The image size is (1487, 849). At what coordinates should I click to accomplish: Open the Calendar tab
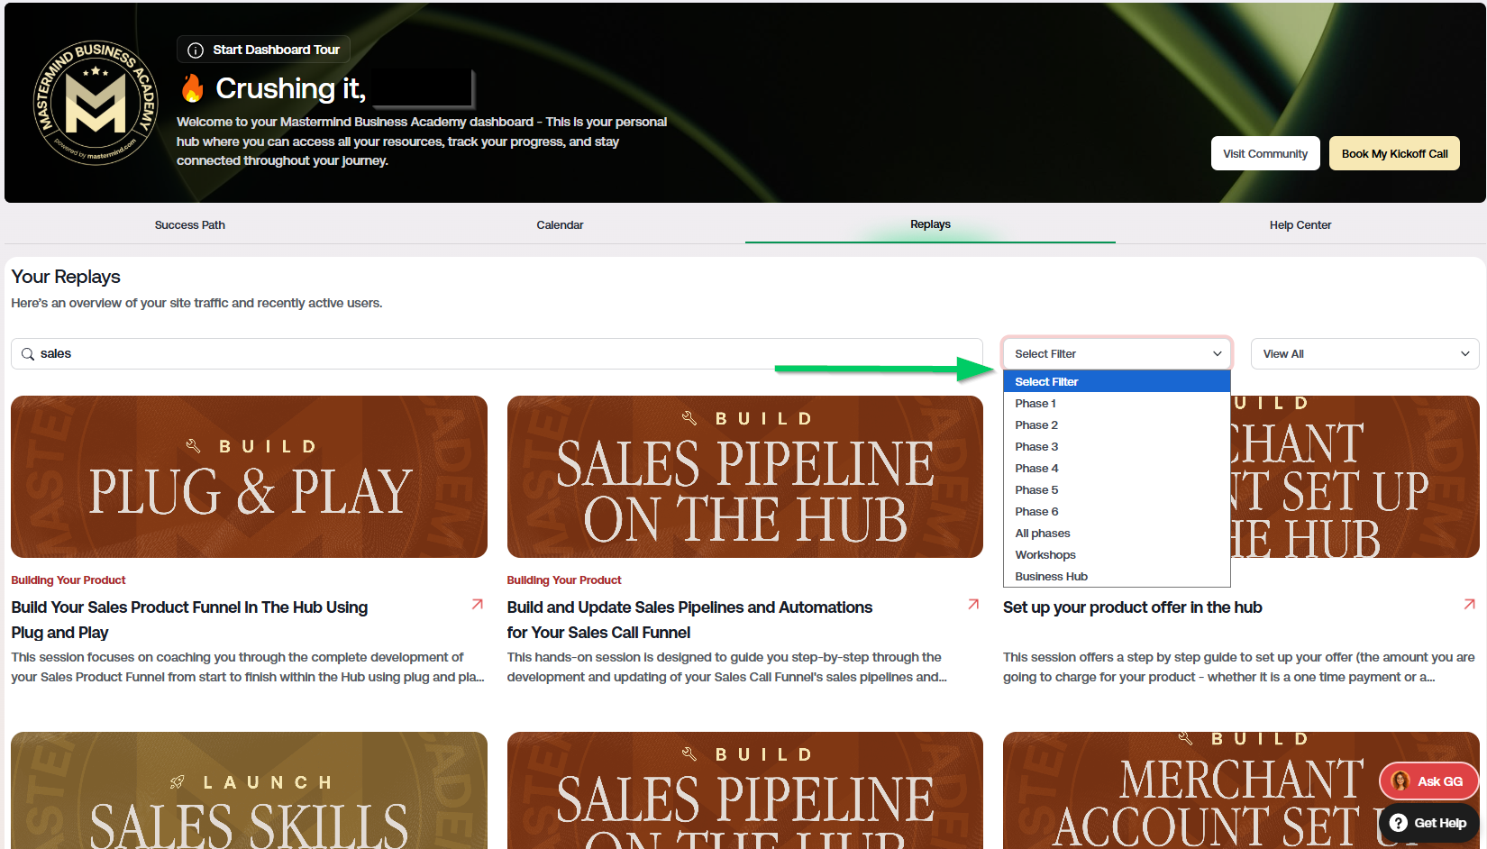(x=560, y=224)
